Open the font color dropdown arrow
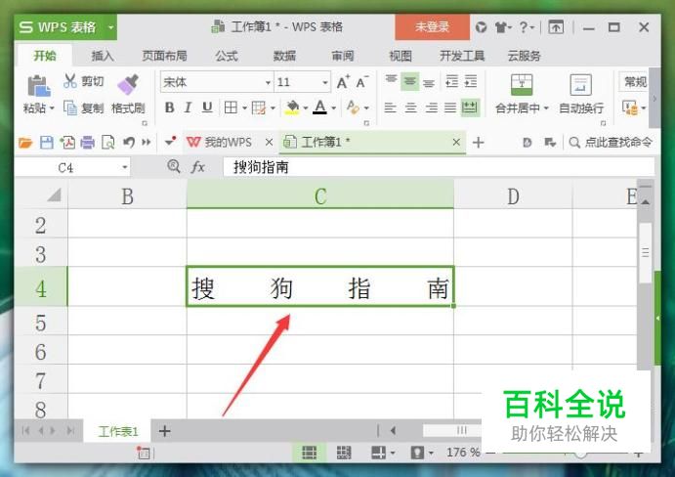This screenshot has height=477, width=675. pos(334,108)
